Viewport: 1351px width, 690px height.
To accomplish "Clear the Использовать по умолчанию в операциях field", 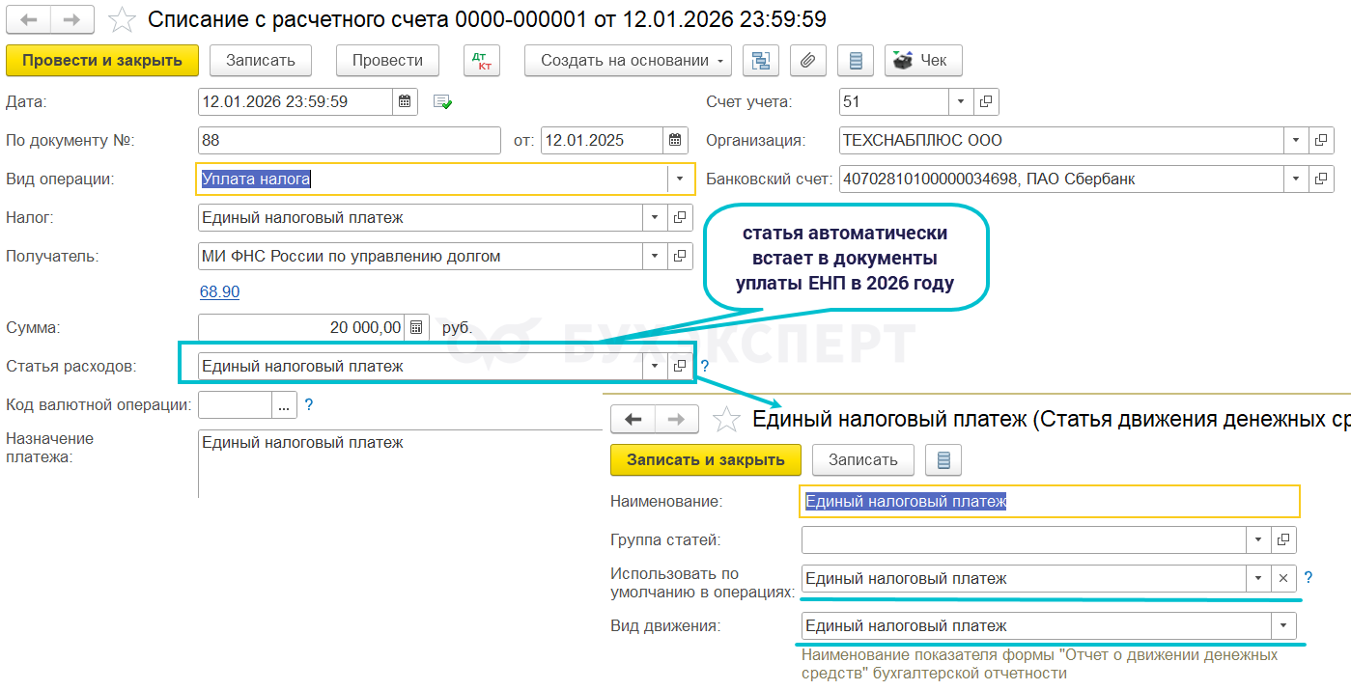I will click(x=1283, y=578).
